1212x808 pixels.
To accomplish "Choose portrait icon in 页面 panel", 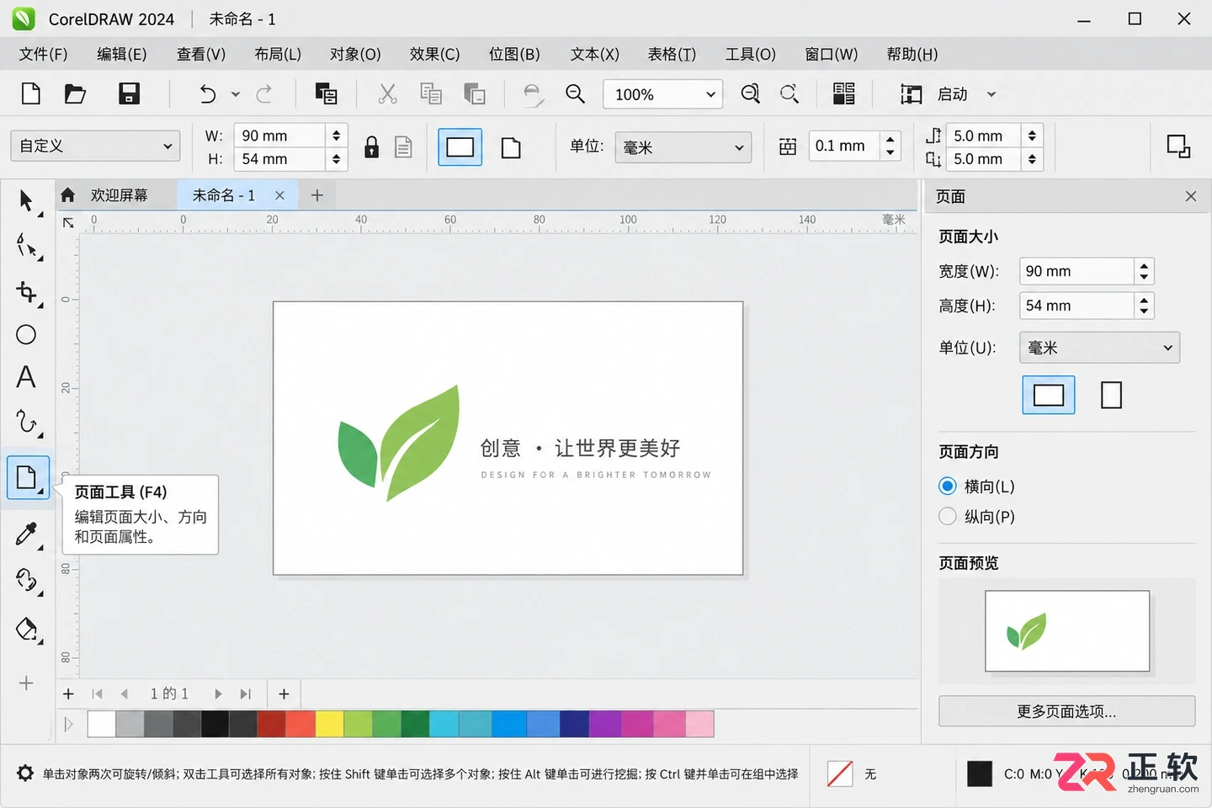I will (1112, 395).
